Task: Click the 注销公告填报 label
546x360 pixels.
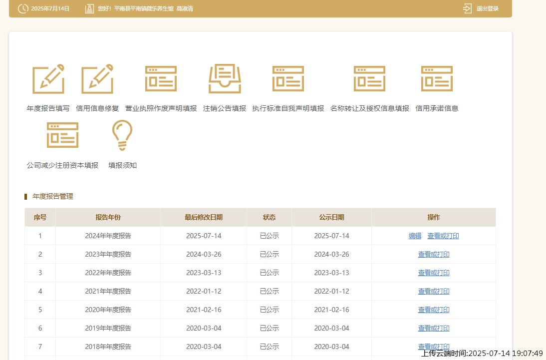Action: coord(225,108)
